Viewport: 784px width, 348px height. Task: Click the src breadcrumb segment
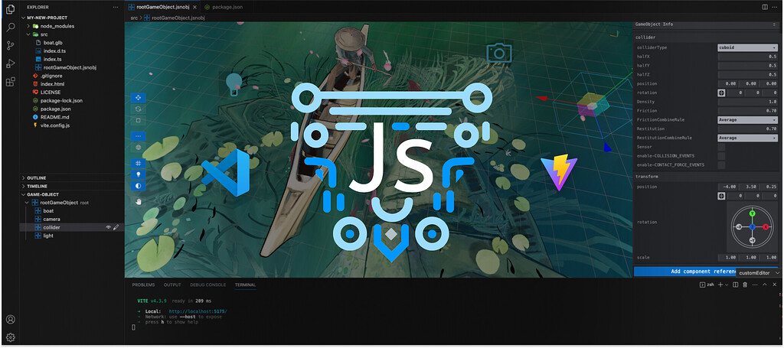pos(134,18)
